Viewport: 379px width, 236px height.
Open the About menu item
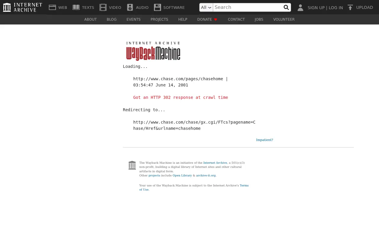click(x=90, y=19)
